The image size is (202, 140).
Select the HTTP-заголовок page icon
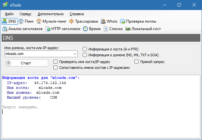[x=48, y=29]
